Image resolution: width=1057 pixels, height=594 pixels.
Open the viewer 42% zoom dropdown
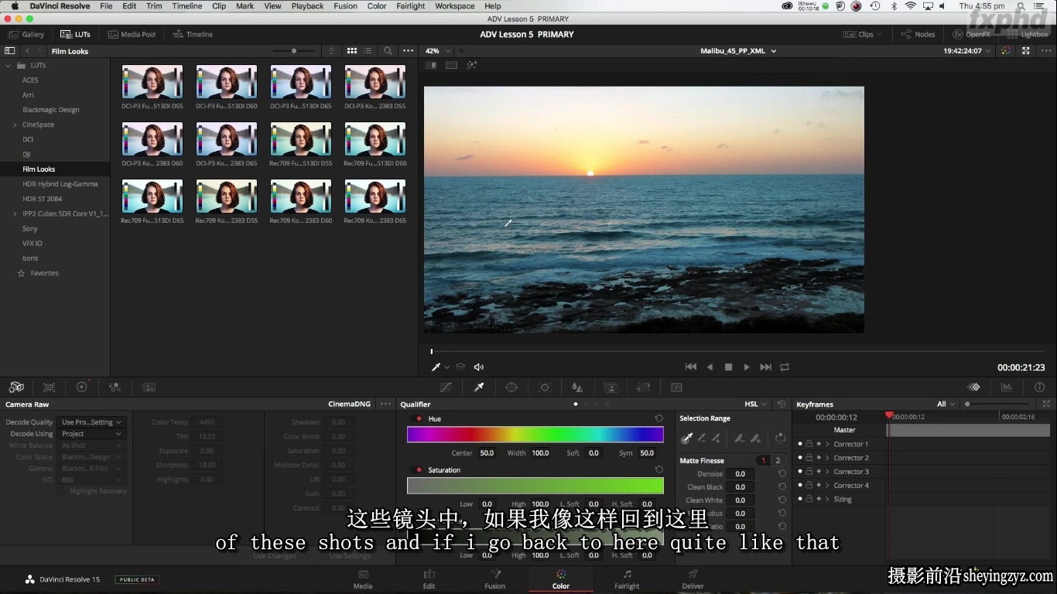[437, 51]
